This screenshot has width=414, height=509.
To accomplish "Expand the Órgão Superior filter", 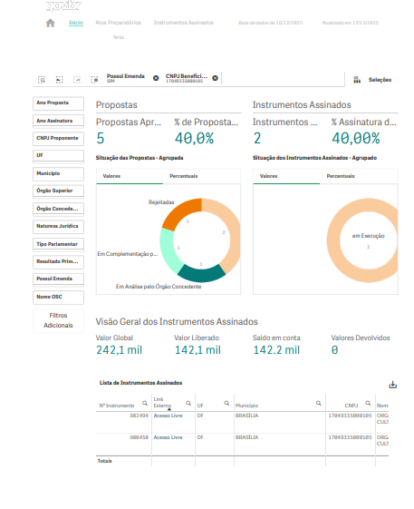I will 58,191.
